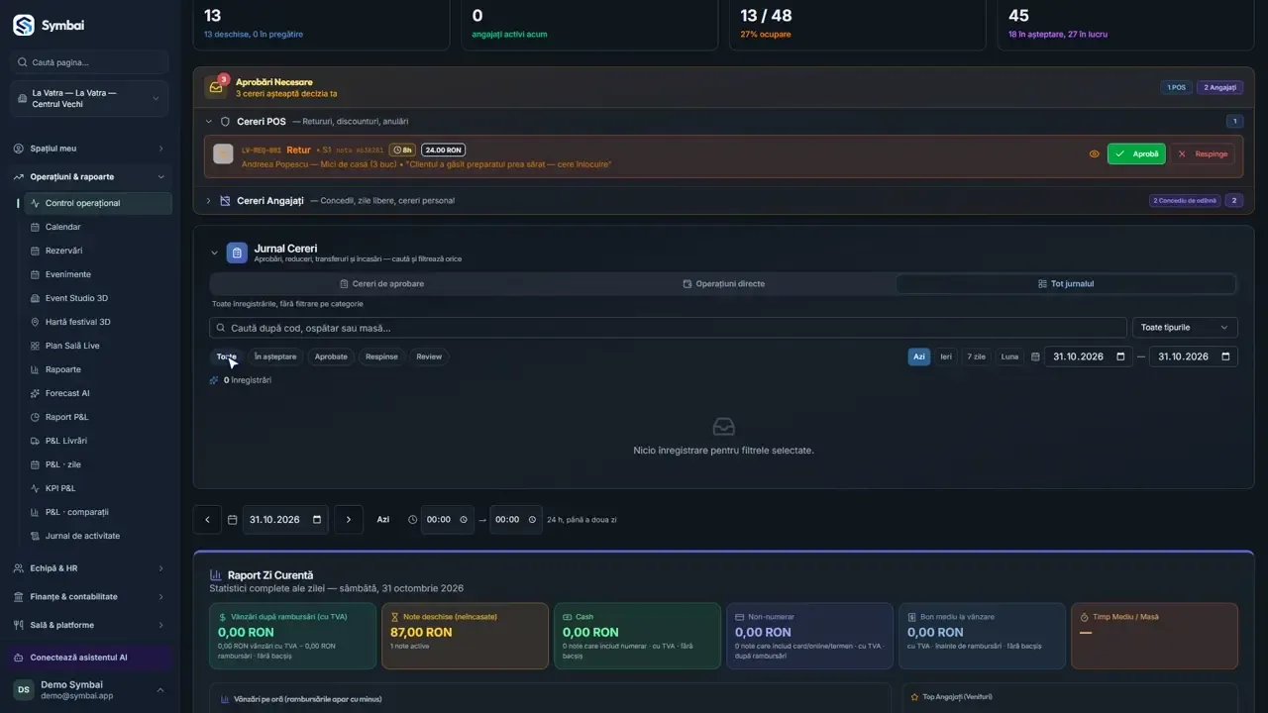Filter by Review status
The image size is (1268, 713).
[429, 356]
